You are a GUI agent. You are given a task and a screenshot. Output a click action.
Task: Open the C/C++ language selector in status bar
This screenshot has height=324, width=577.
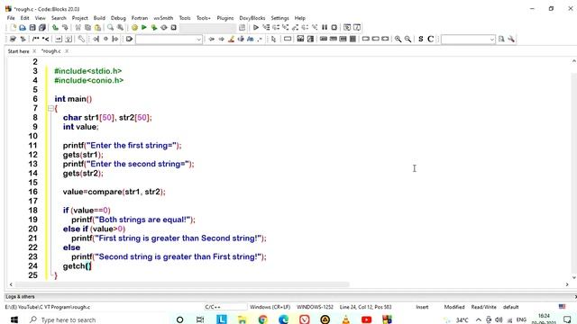pos(225,307)
